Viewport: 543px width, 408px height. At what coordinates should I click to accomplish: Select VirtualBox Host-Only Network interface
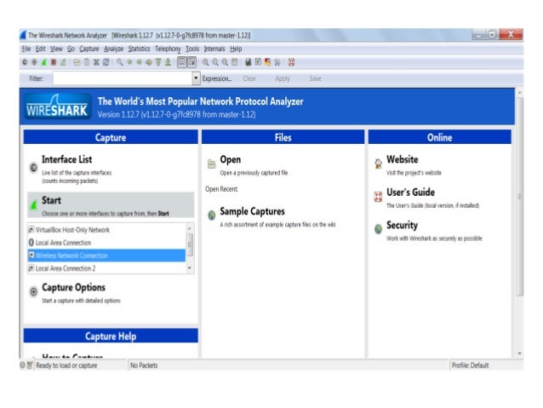tap(106, 230)
